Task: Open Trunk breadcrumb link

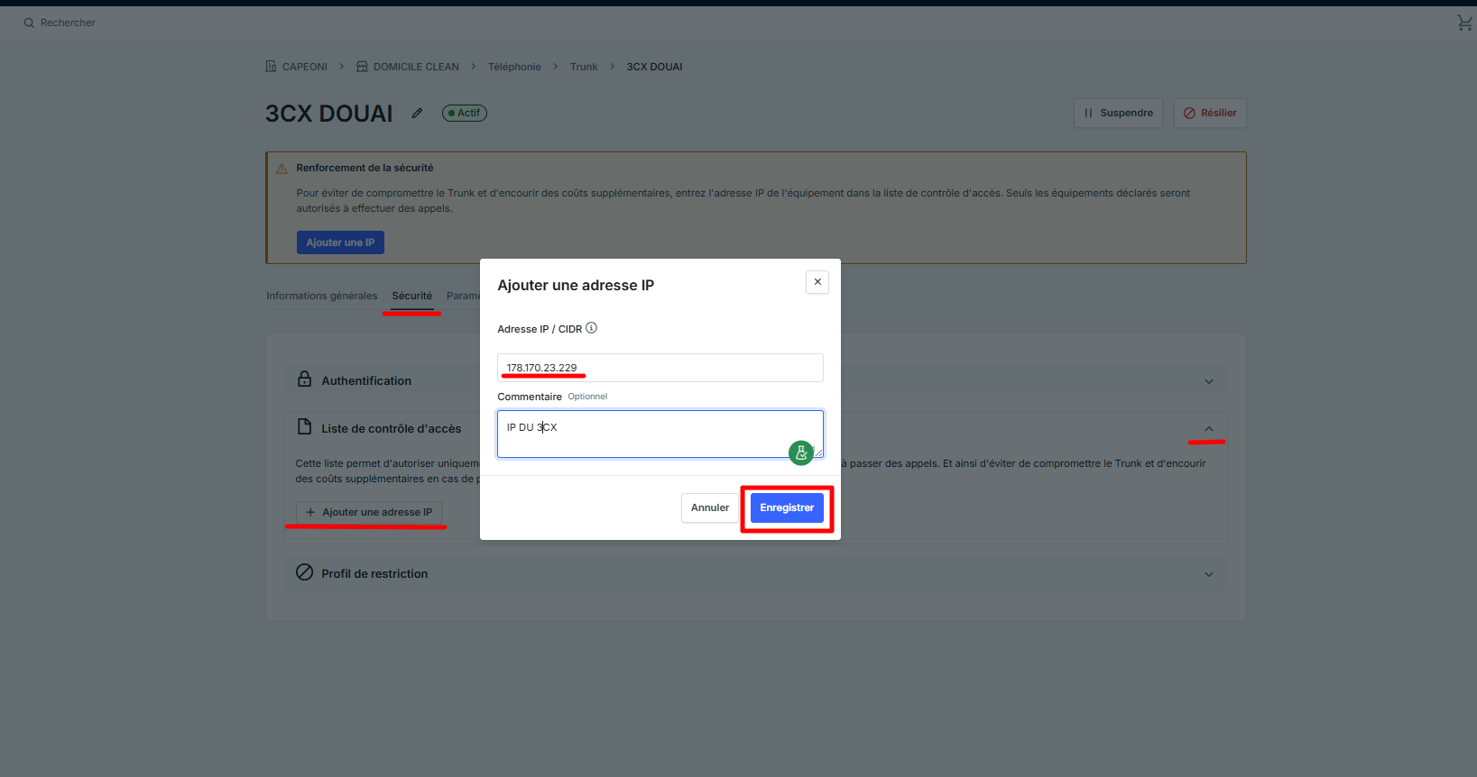Action: tap(584, 67)
